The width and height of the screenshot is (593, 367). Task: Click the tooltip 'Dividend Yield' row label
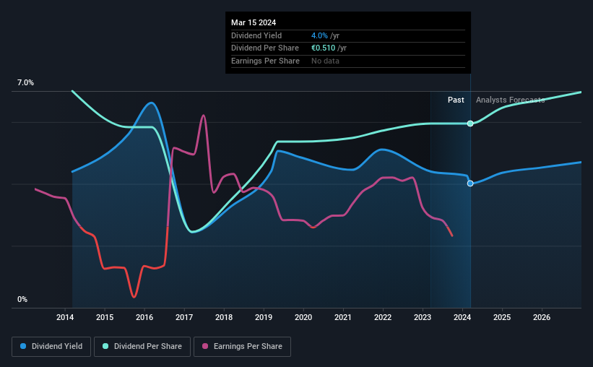[256, 35]
